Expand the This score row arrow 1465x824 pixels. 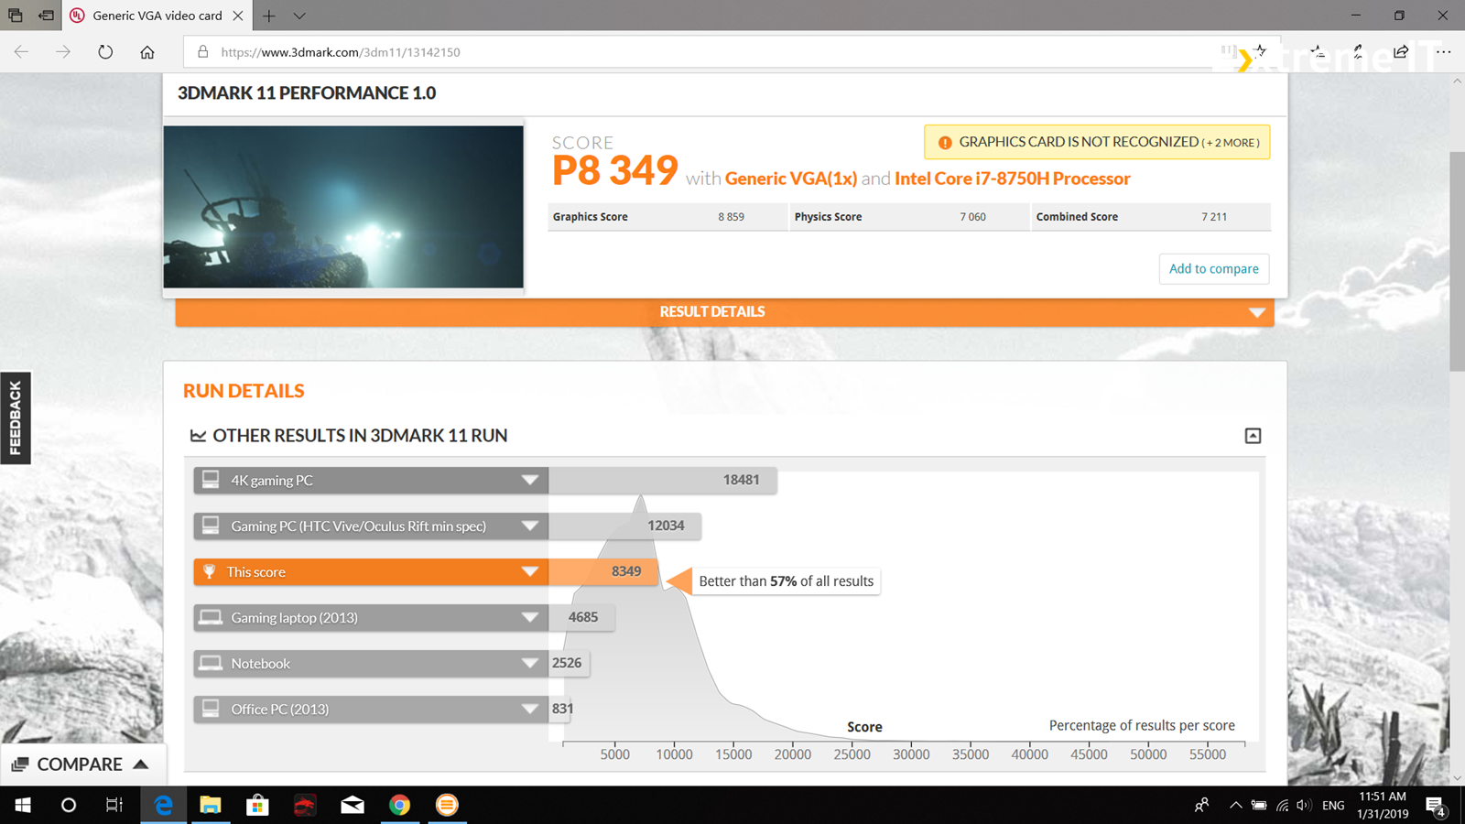coord(529,572)
